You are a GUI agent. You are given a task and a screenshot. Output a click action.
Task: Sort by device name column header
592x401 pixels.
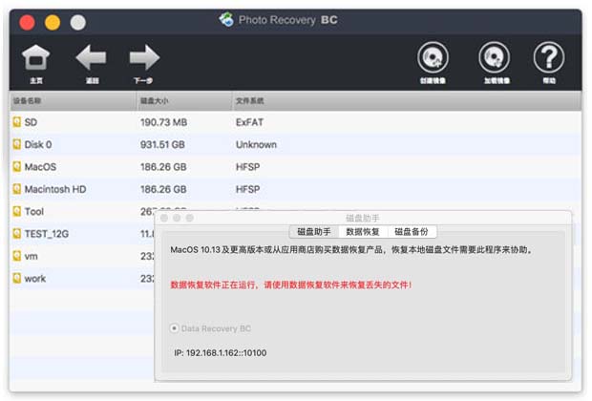click(74, 101)
